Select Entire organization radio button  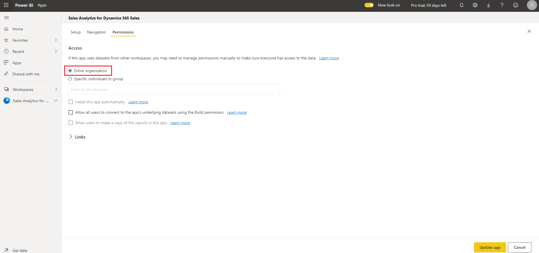point(70,71)
